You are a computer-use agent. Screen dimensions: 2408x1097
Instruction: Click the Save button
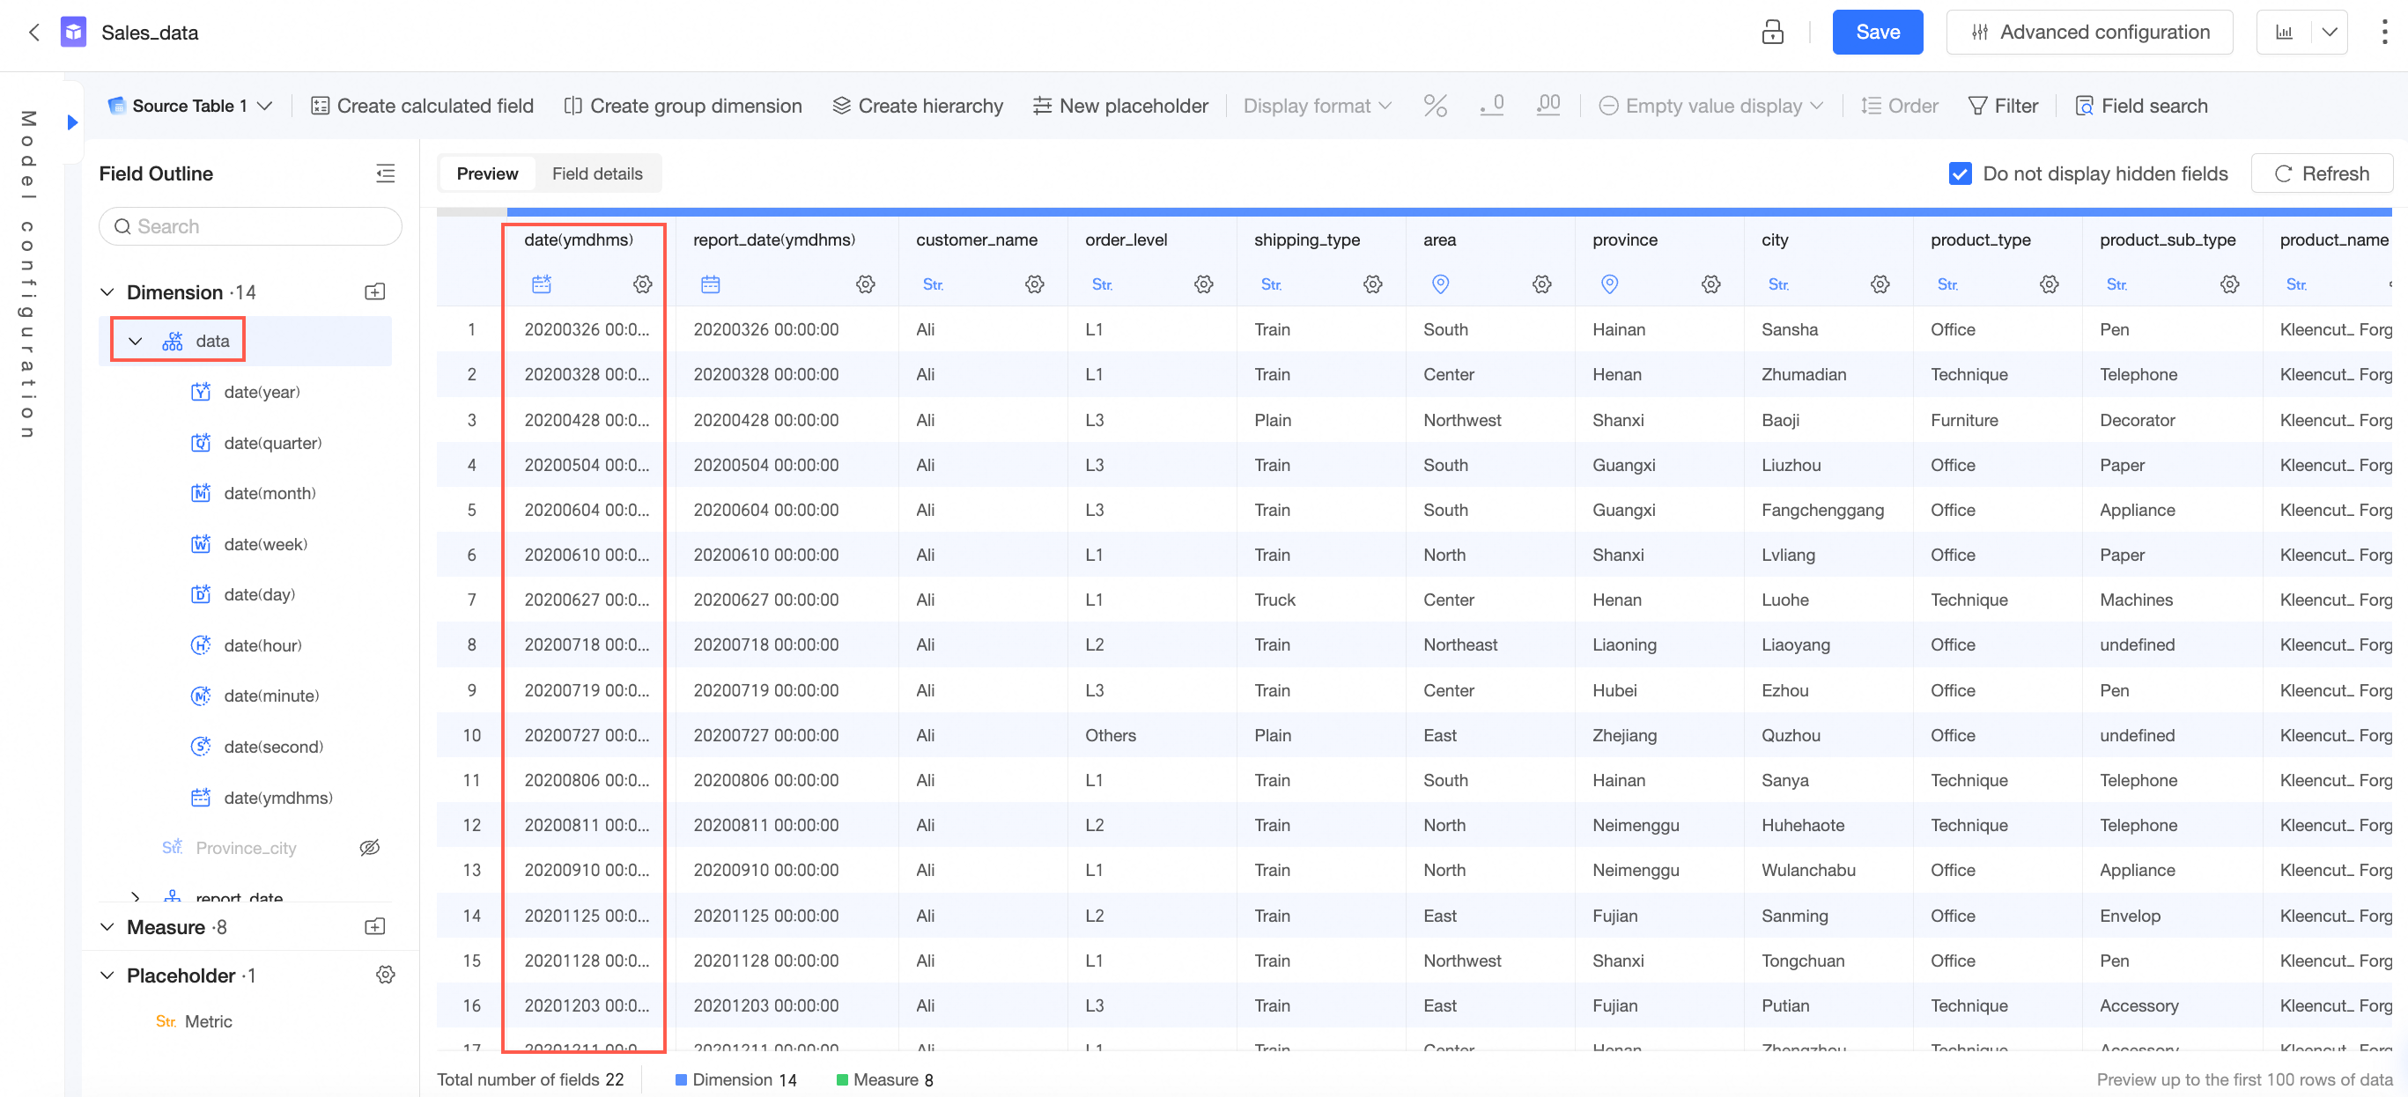[1876, 33]
